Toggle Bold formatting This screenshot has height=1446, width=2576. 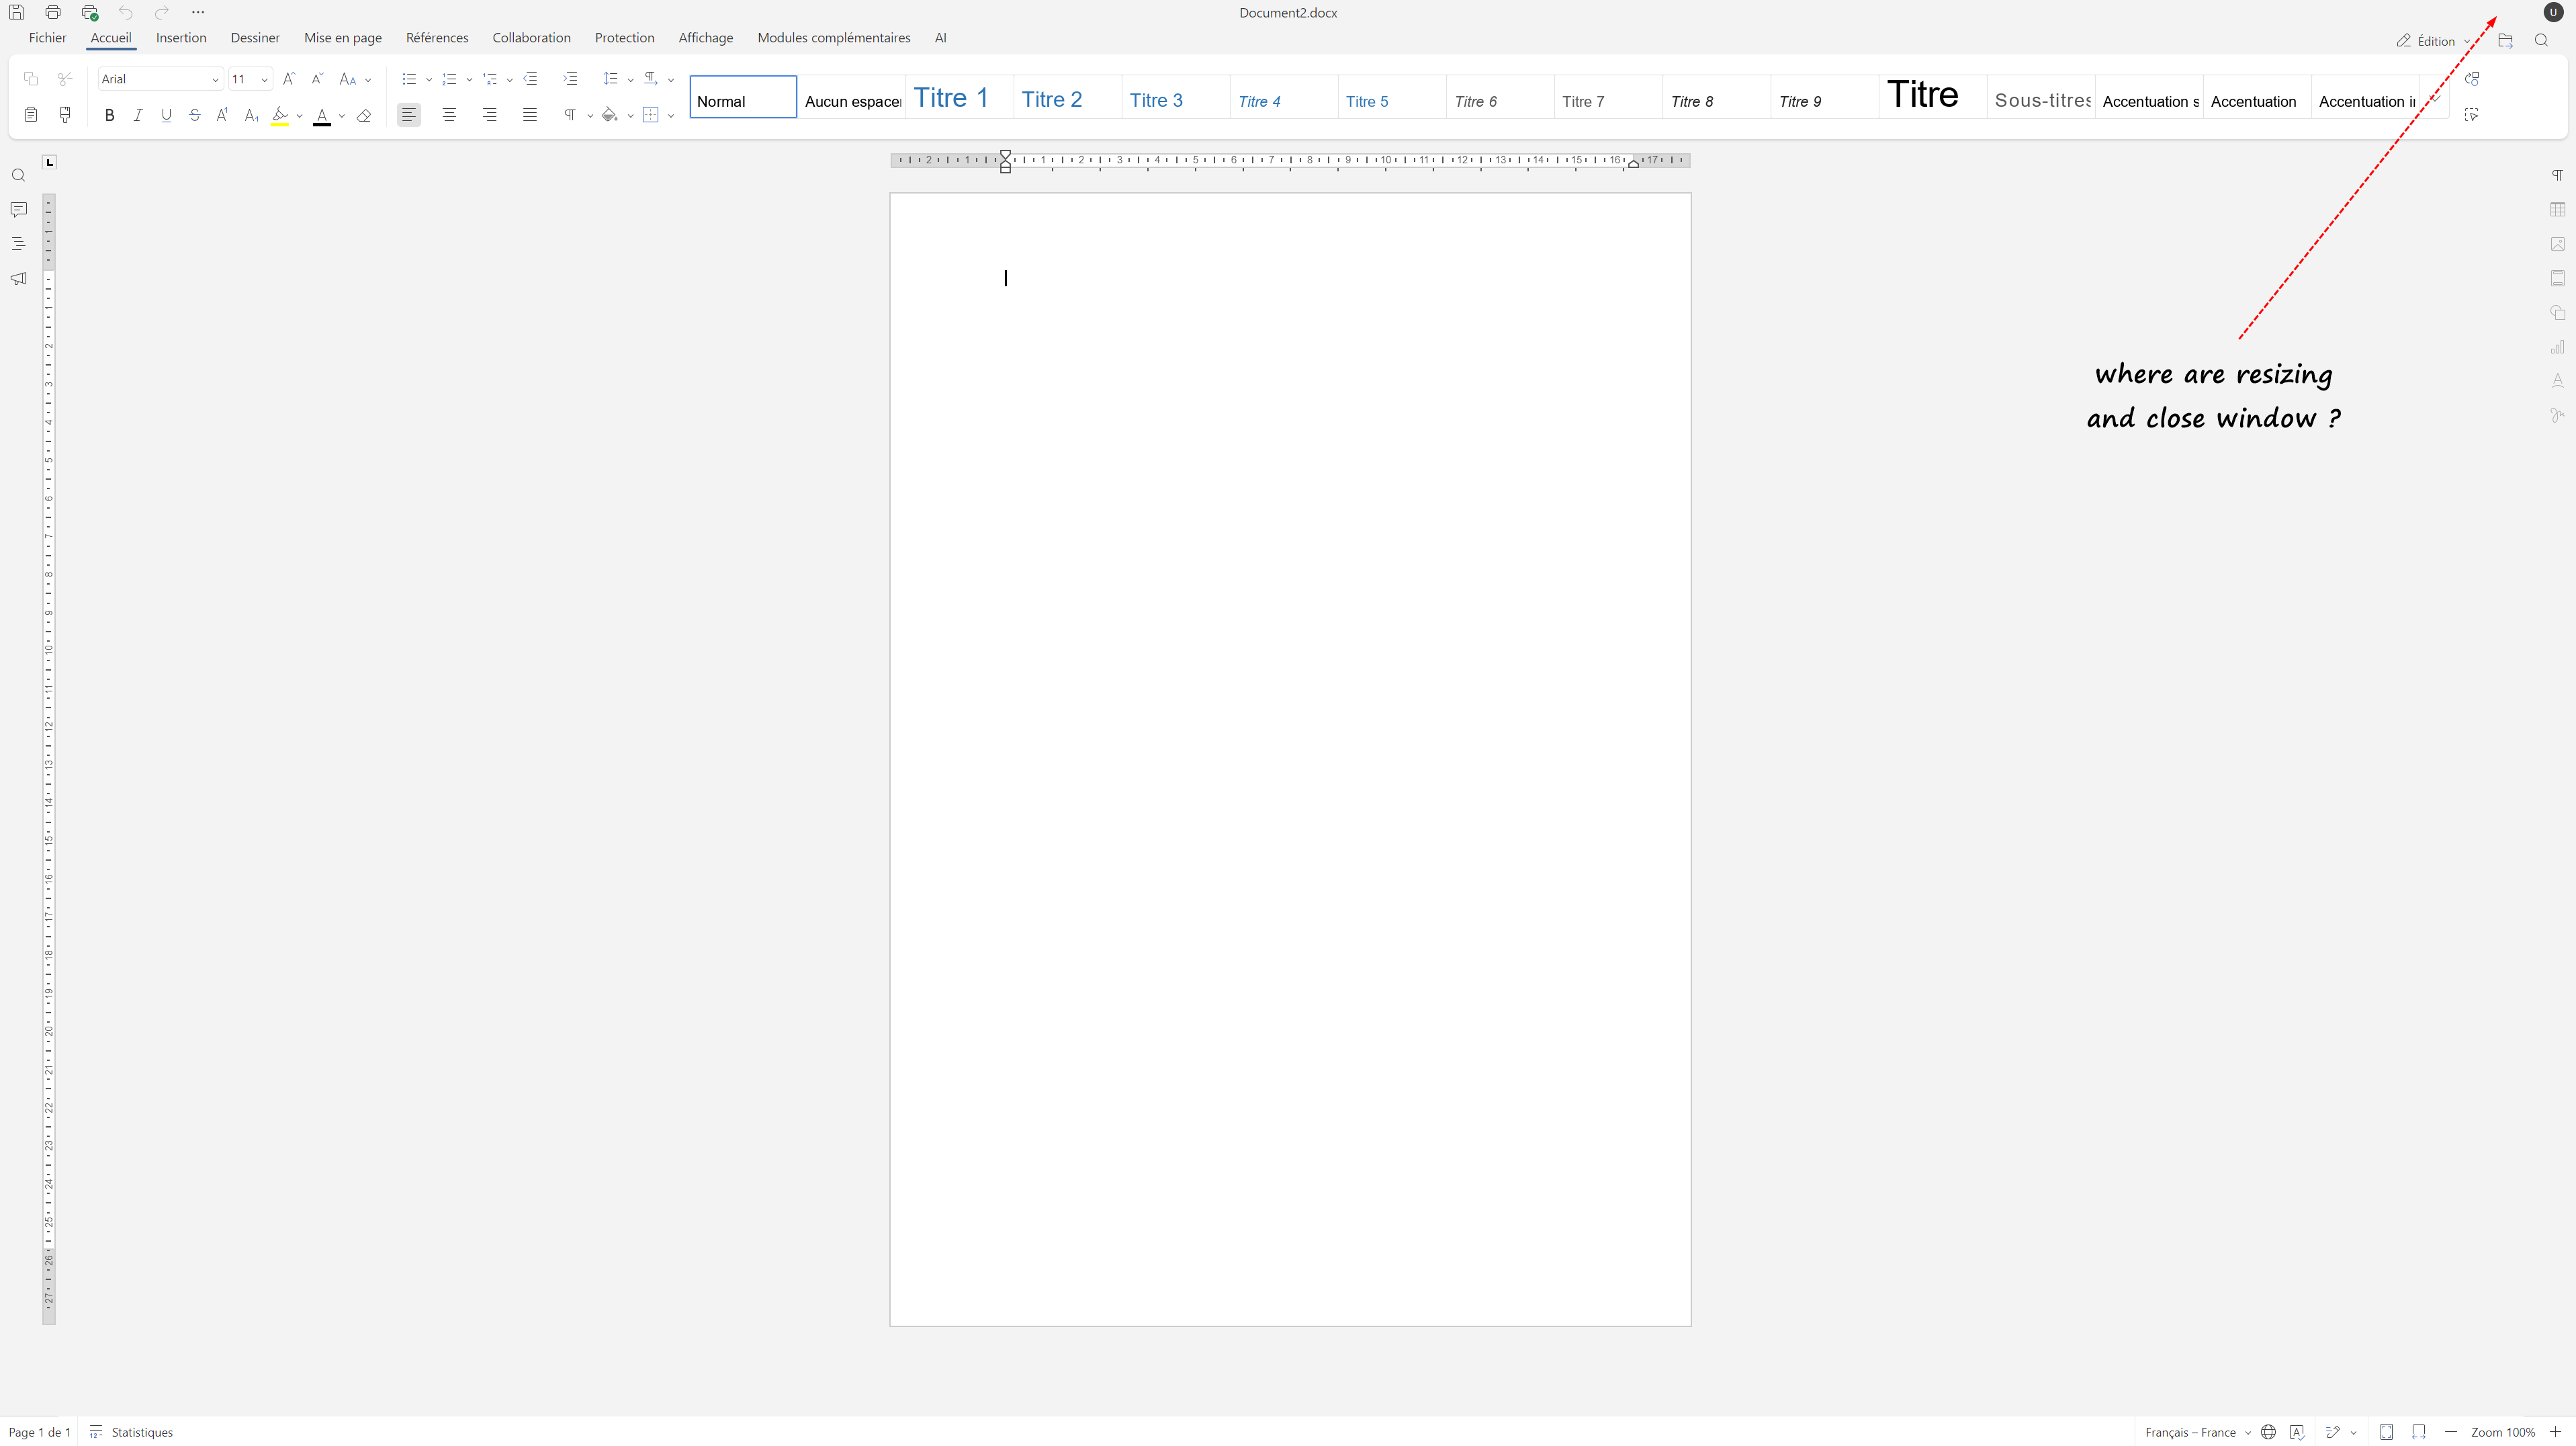(x=110, y=116)
